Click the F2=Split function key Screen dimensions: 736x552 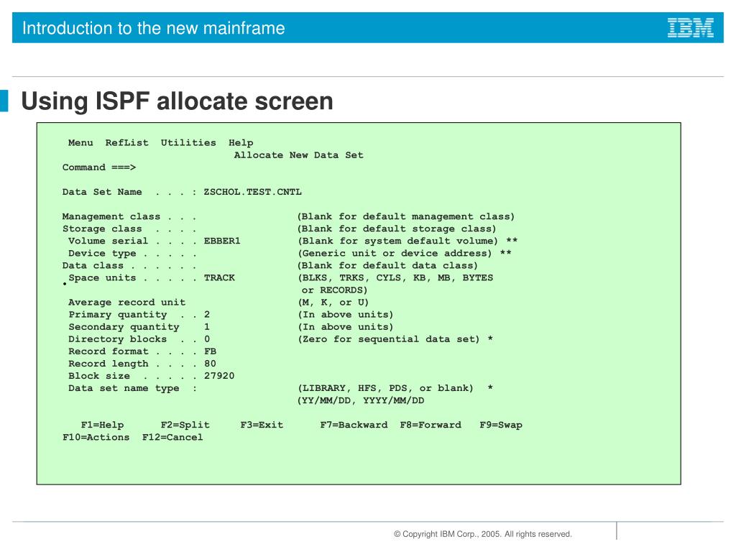185,425
